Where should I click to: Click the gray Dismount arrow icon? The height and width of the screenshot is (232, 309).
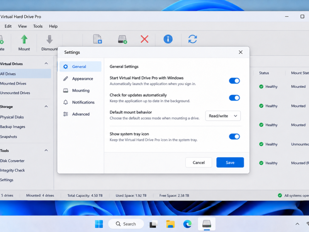(49, 39)
